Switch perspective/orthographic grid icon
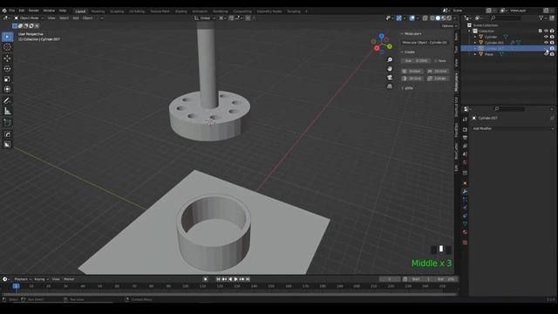Viewport: 558px width, 314px height. click(x=390, y=86)
